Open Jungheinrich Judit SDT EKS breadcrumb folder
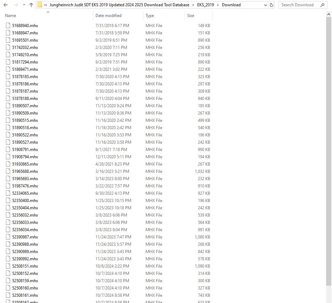The height and width of the screenshot is (303, 332). (x=119, y=5)
